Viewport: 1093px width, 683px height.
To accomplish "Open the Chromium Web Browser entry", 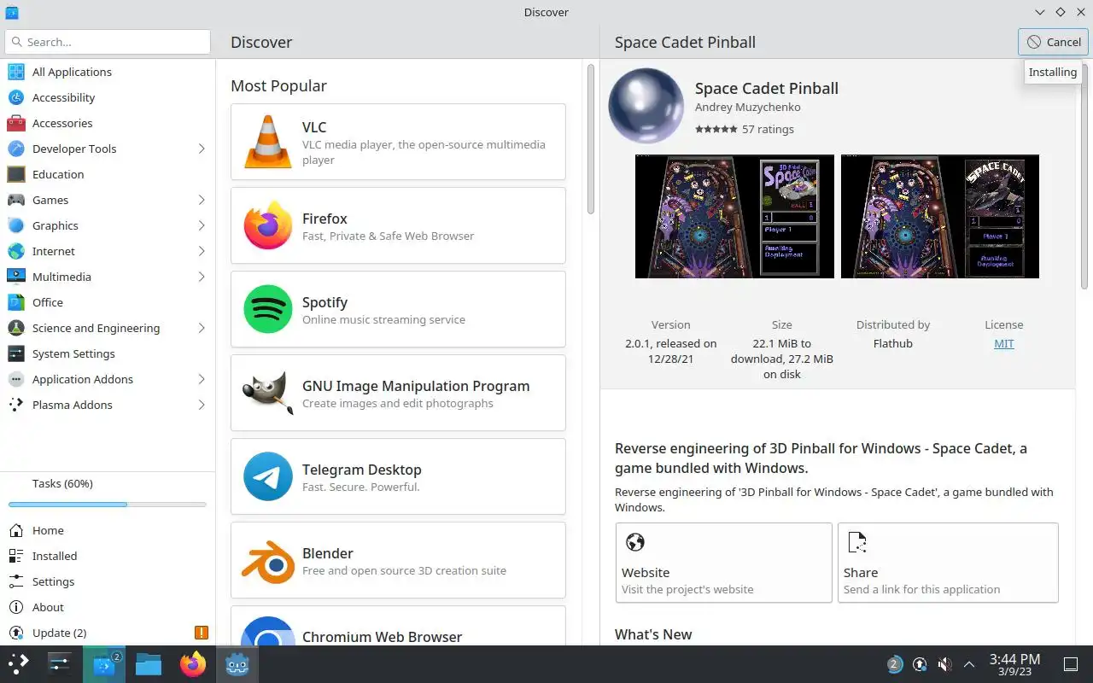I will point(398,626).
